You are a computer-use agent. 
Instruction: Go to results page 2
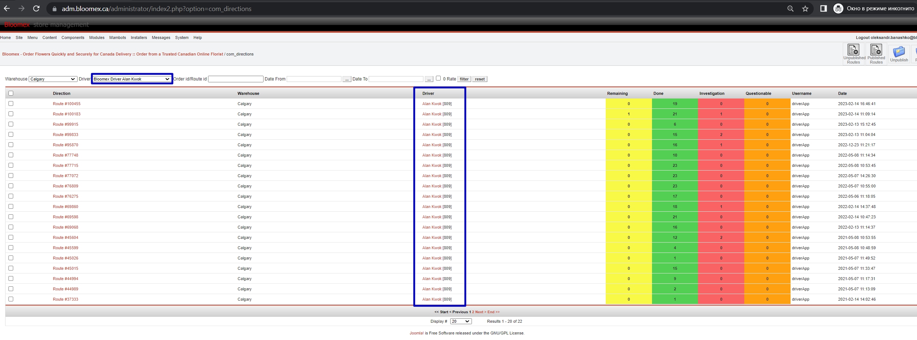pyautogui.click(x=473, y=312)
